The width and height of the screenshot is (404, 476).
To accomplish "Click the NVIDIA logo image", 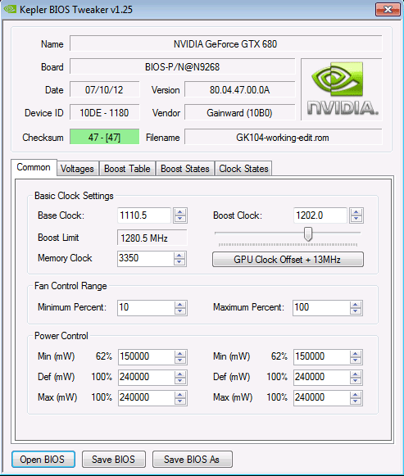I will click(342, 89).
